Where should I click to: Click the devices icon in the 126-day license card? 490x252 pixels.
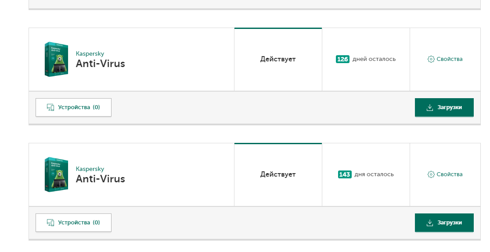50,107
